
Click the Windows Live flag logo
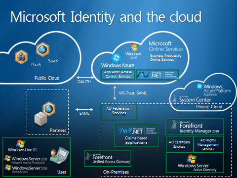point(134,47)
